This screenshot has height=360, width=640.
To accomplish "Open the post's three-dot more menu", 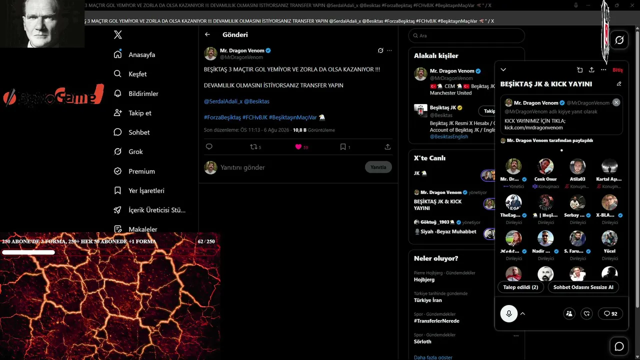I will [389, 50].
